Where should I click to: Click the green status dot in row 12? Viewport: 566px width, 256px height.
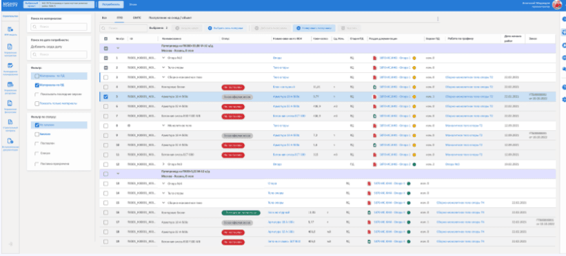(x=414, y=164)
